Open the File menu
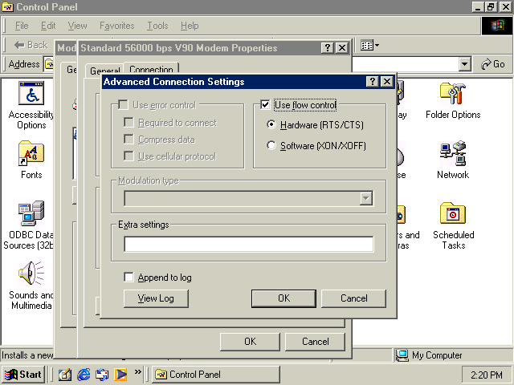 [x=22, y=26]
